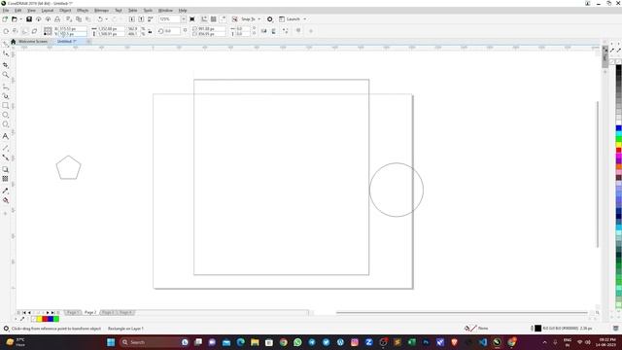Click the Export icon in toolbar
622x350 pixels.
click(x=141, y=19)
